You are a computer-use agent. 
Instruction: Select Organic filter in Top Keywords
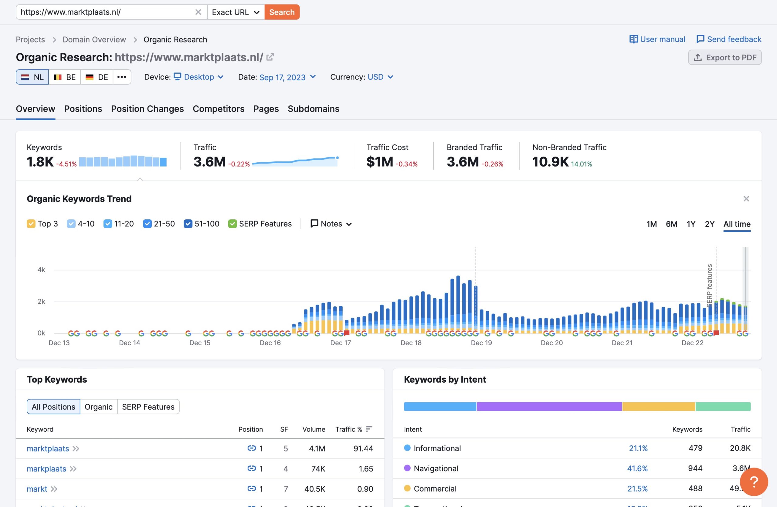(99, 407)
